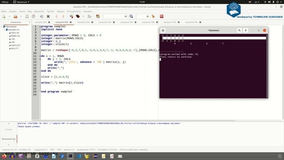284x160 pixels.
Task: Click into the toolbar search field
Action: [x=115, y=16]
